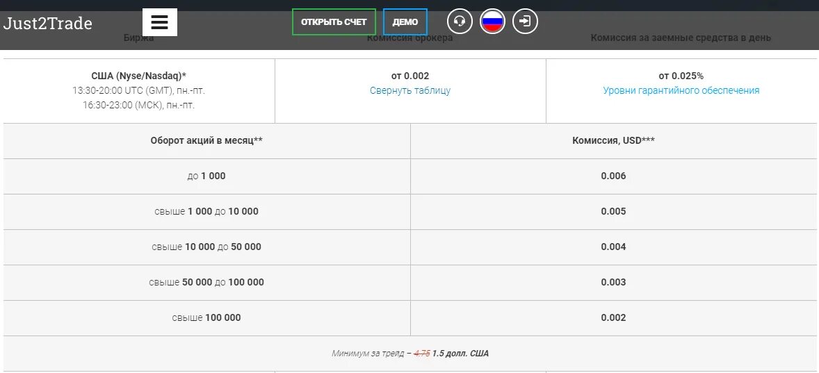Viewport: 819px width, 373px height.
Task: Click the login arrow icon
Action: (525, 22)
